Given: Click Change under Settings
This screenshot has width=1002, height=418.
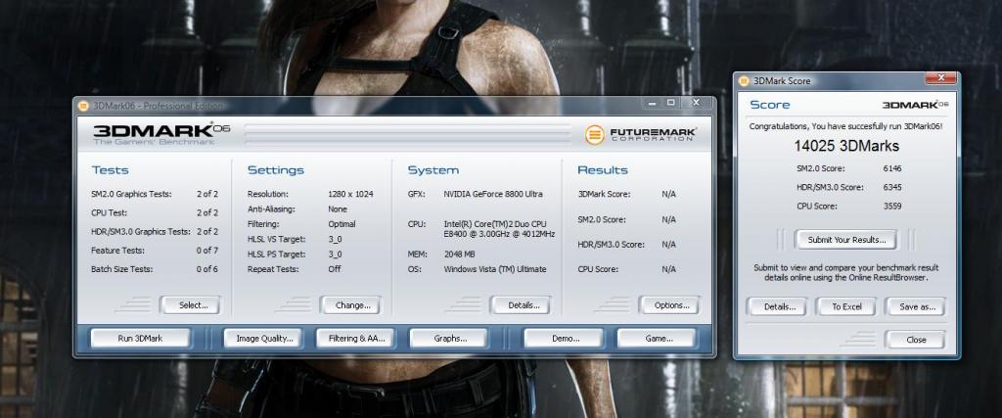Looking at the screenshot, I should click(351, 304).
